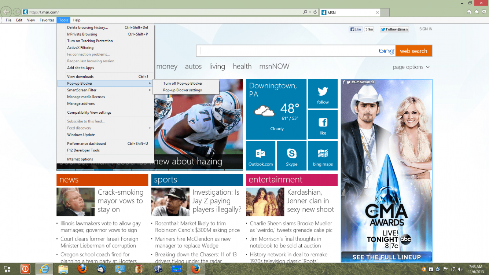
Task: Open the IE Home icon
Action: coord(469,12)
